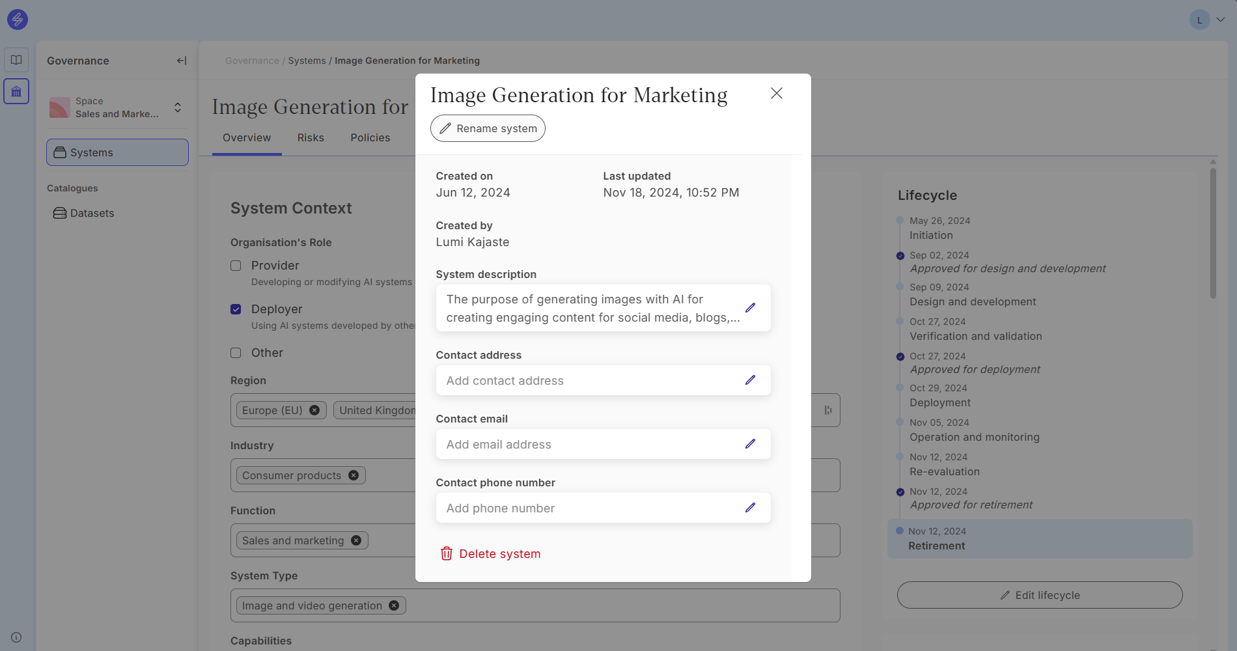Uncheck the Deployer role checkbox
Viewport: 1237px width, 651px height.
coord(236,309)
